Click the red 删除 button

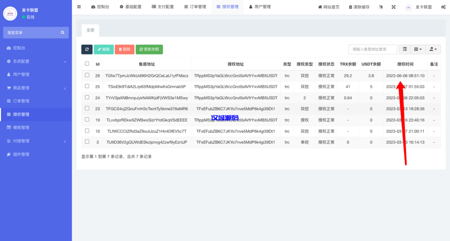pos(124,49)
